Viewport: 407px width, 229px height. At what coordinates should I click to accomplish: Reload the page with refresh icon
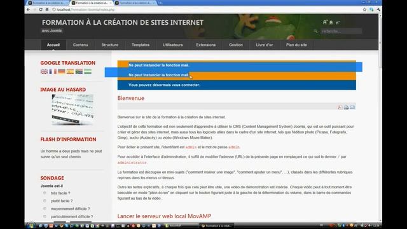click(x=41, y=10)
